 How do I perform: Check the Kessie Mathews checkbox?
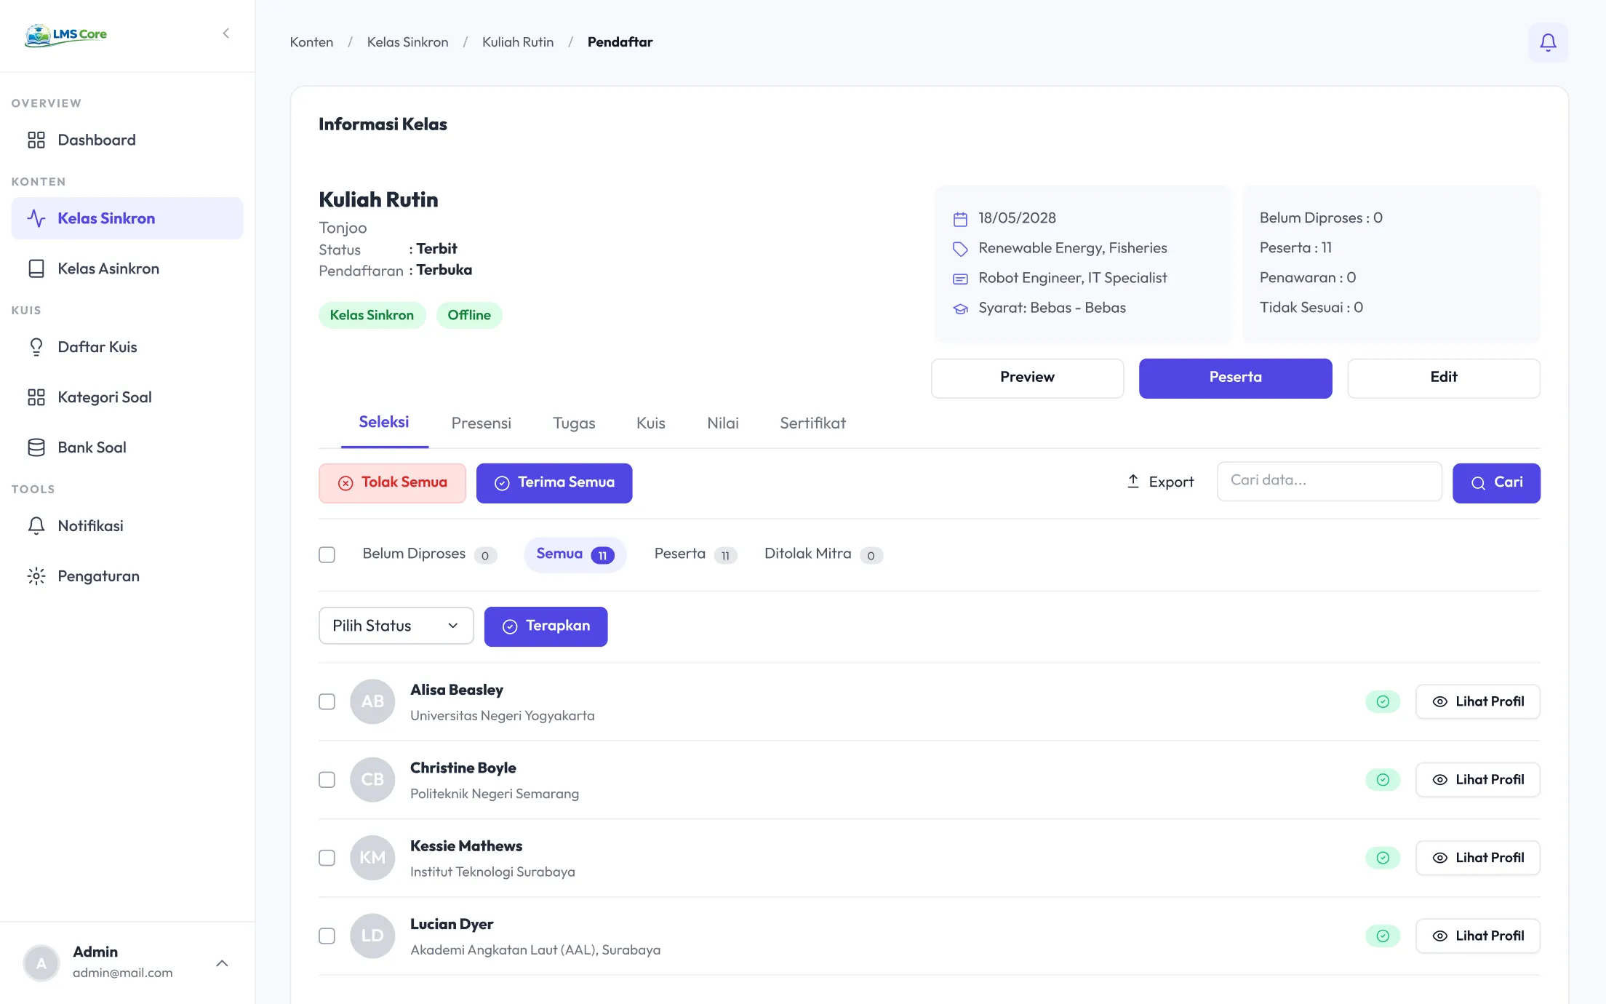click(x=327, y=858)
